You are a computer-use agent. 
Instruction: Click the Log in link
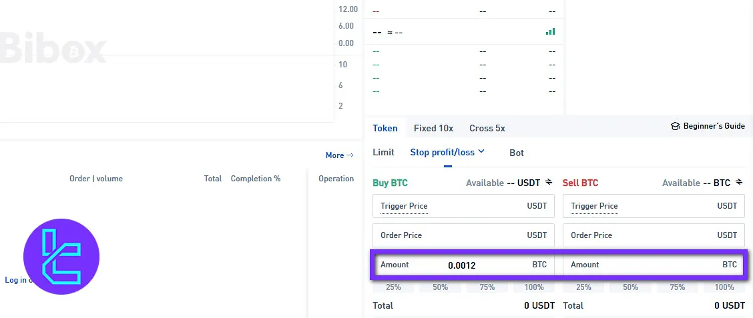[x=15, y=279]
